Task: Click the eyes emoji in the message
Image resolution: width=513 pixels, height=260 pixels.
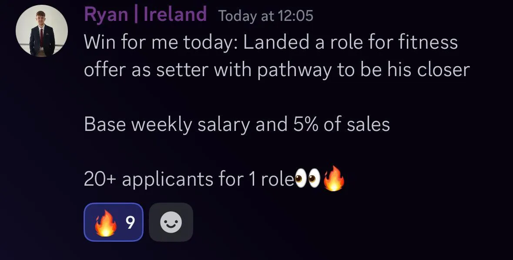Action: [x=308, y=179]
